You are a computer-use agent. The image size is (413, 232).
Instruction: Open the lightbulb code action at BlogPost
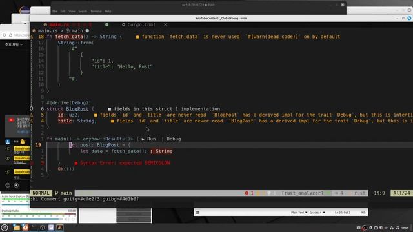point(32,109)
